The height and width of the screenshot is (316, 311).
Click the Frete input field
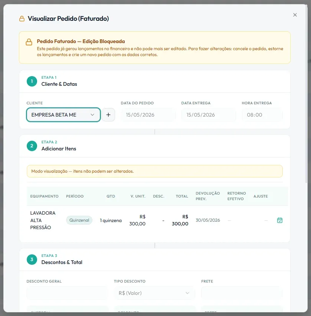[x=242, y=293]
